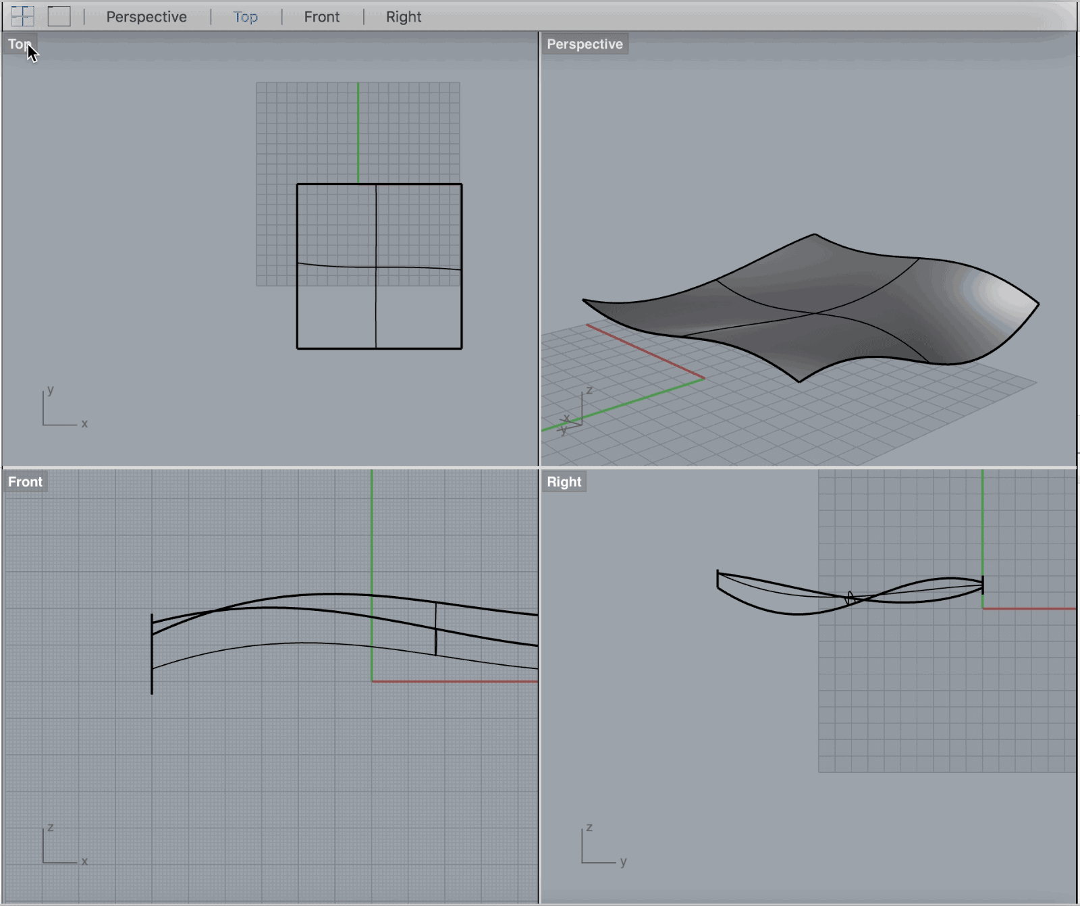This screenshot has height=906, width=1080.
Task: Expand the Front viewport label menu
Action: pyautogui.click(x=25, y=482)
